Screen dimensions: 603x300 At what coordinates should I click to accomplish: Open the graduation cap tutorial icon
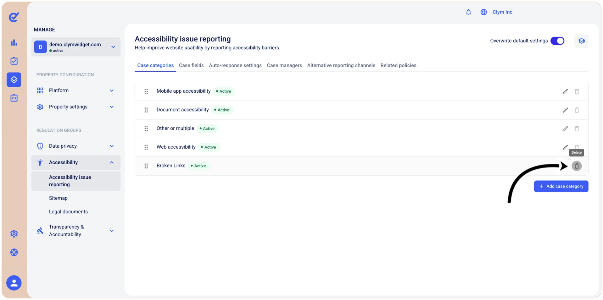(581, 41)
